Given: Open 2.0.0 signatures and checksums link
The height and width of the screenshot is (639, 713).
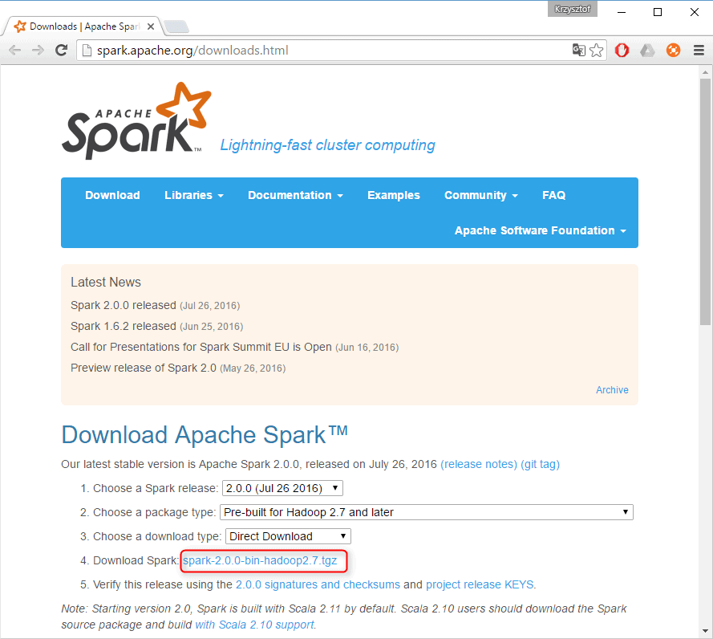Looking at the screenshot, I should tap(318, 585).
